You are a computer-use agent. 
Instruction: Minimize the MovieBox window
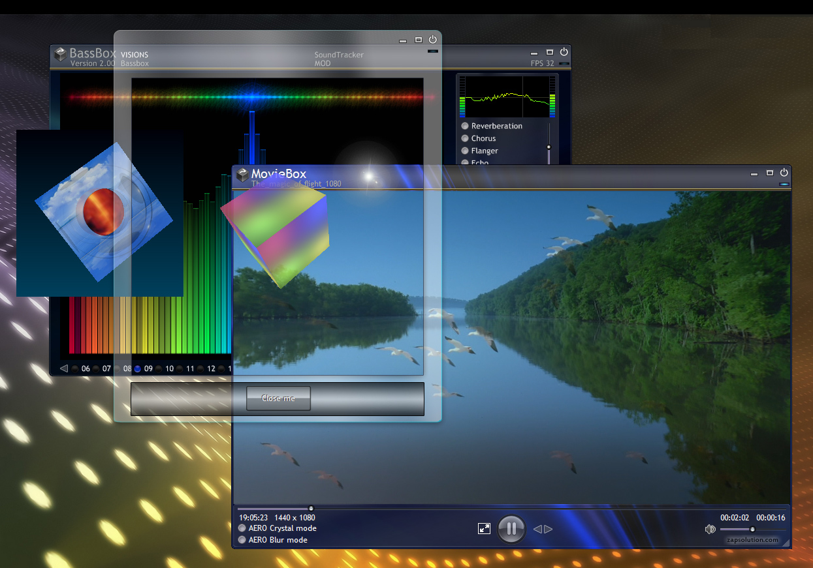point(754,174)
